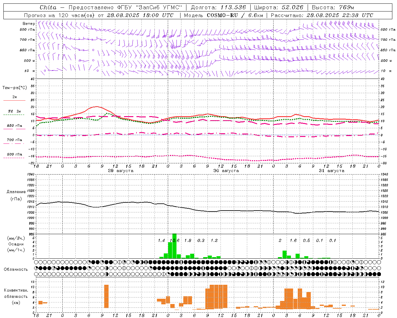Click the "(мм/3ч.)" precipitation unit label
This screenshot has height=318, width=397.
point(16,238)
